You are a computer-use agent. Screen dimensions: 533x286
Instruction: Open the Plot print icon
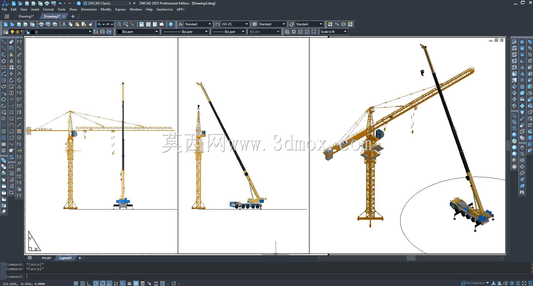41,24
